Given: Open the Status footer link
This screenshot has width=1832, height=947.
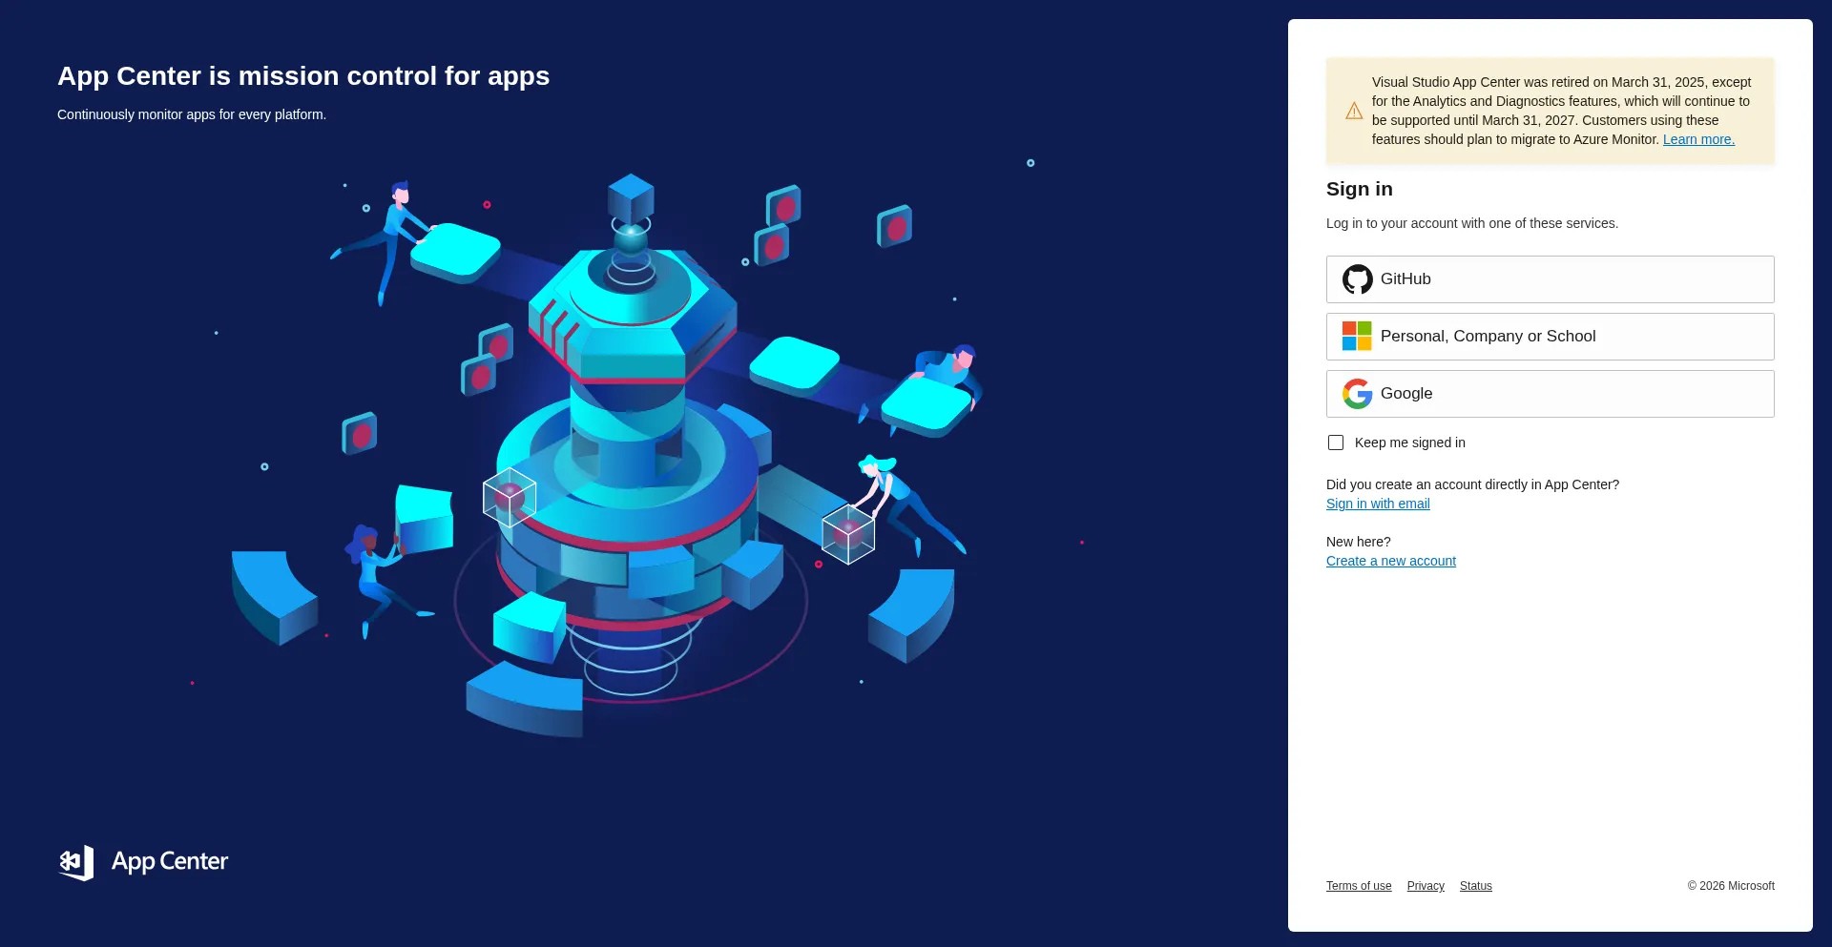Looking at the screenshot, I should point(1475,886).
